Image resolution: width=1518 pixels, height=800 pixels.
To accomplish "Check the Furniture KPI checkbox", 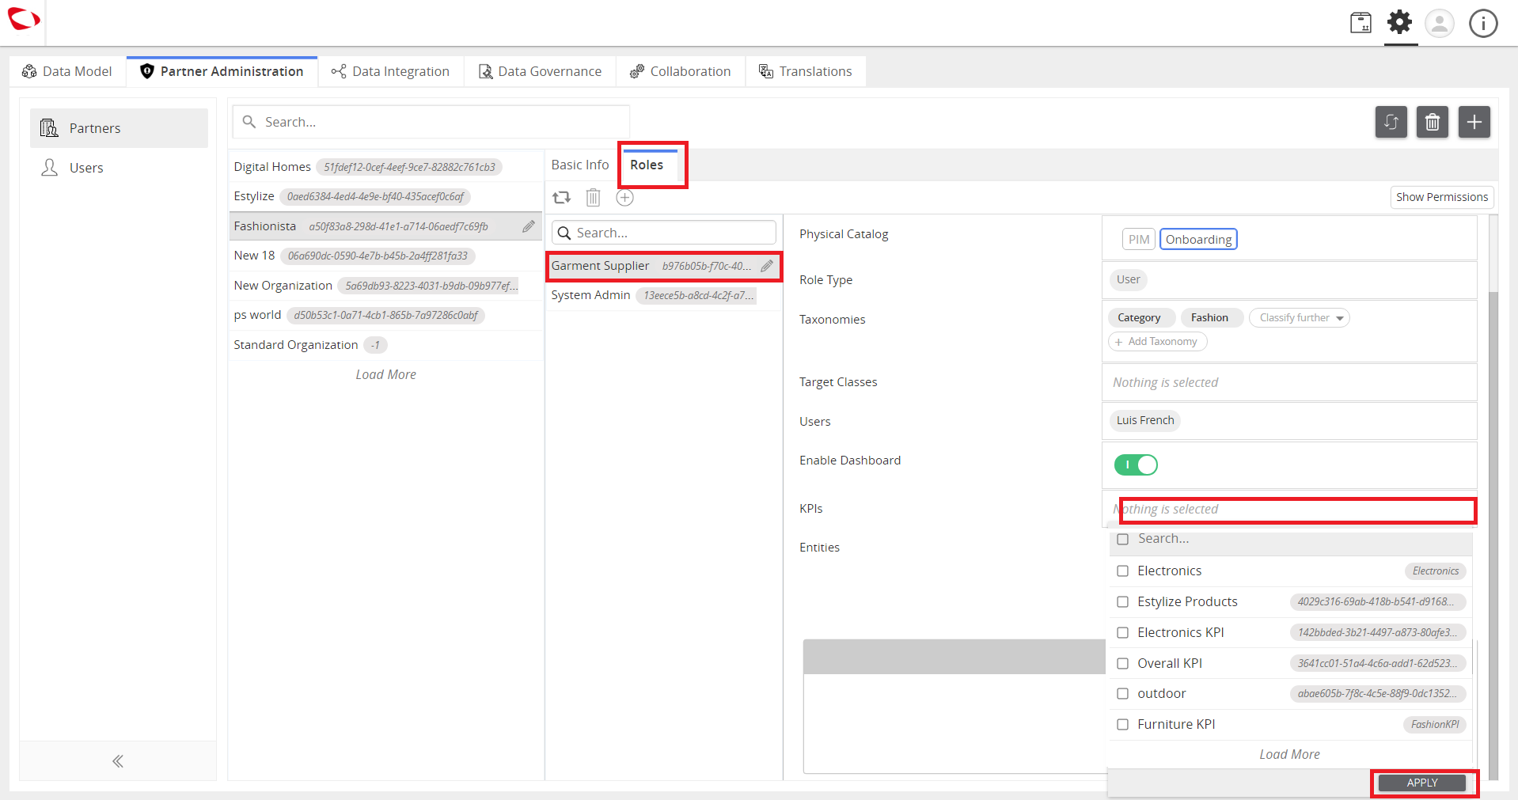I will click(x=1122, y=724).
